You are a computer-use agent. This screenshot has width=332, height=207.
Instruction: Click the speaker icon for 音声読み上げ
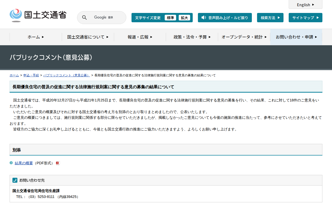click(204, 18)
